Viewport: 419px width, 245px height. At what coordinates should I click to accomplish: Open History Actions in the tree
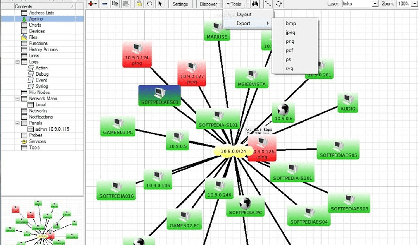point(43,49)
